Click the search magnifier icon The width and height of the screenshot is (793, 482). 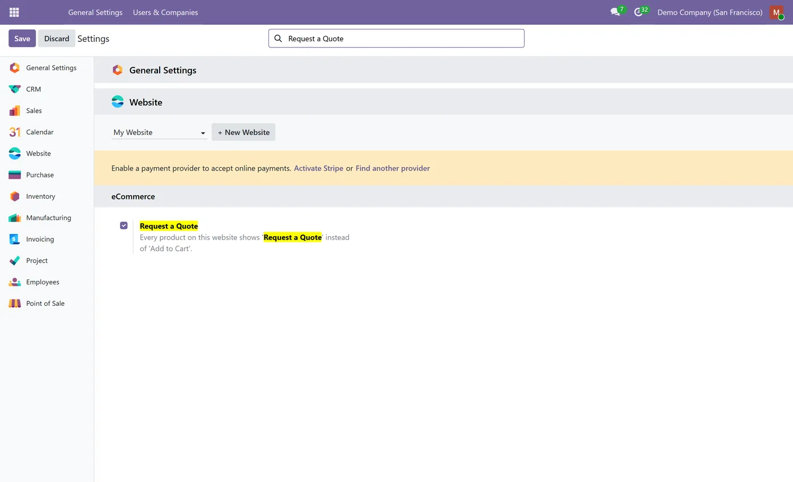tap(278, 39)
